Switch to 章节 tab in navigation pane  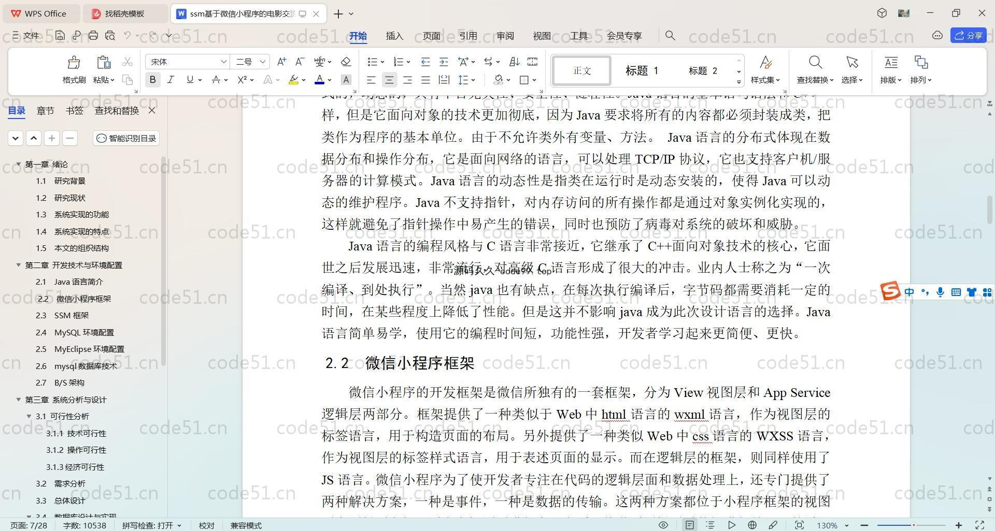(x=45, y=110)
